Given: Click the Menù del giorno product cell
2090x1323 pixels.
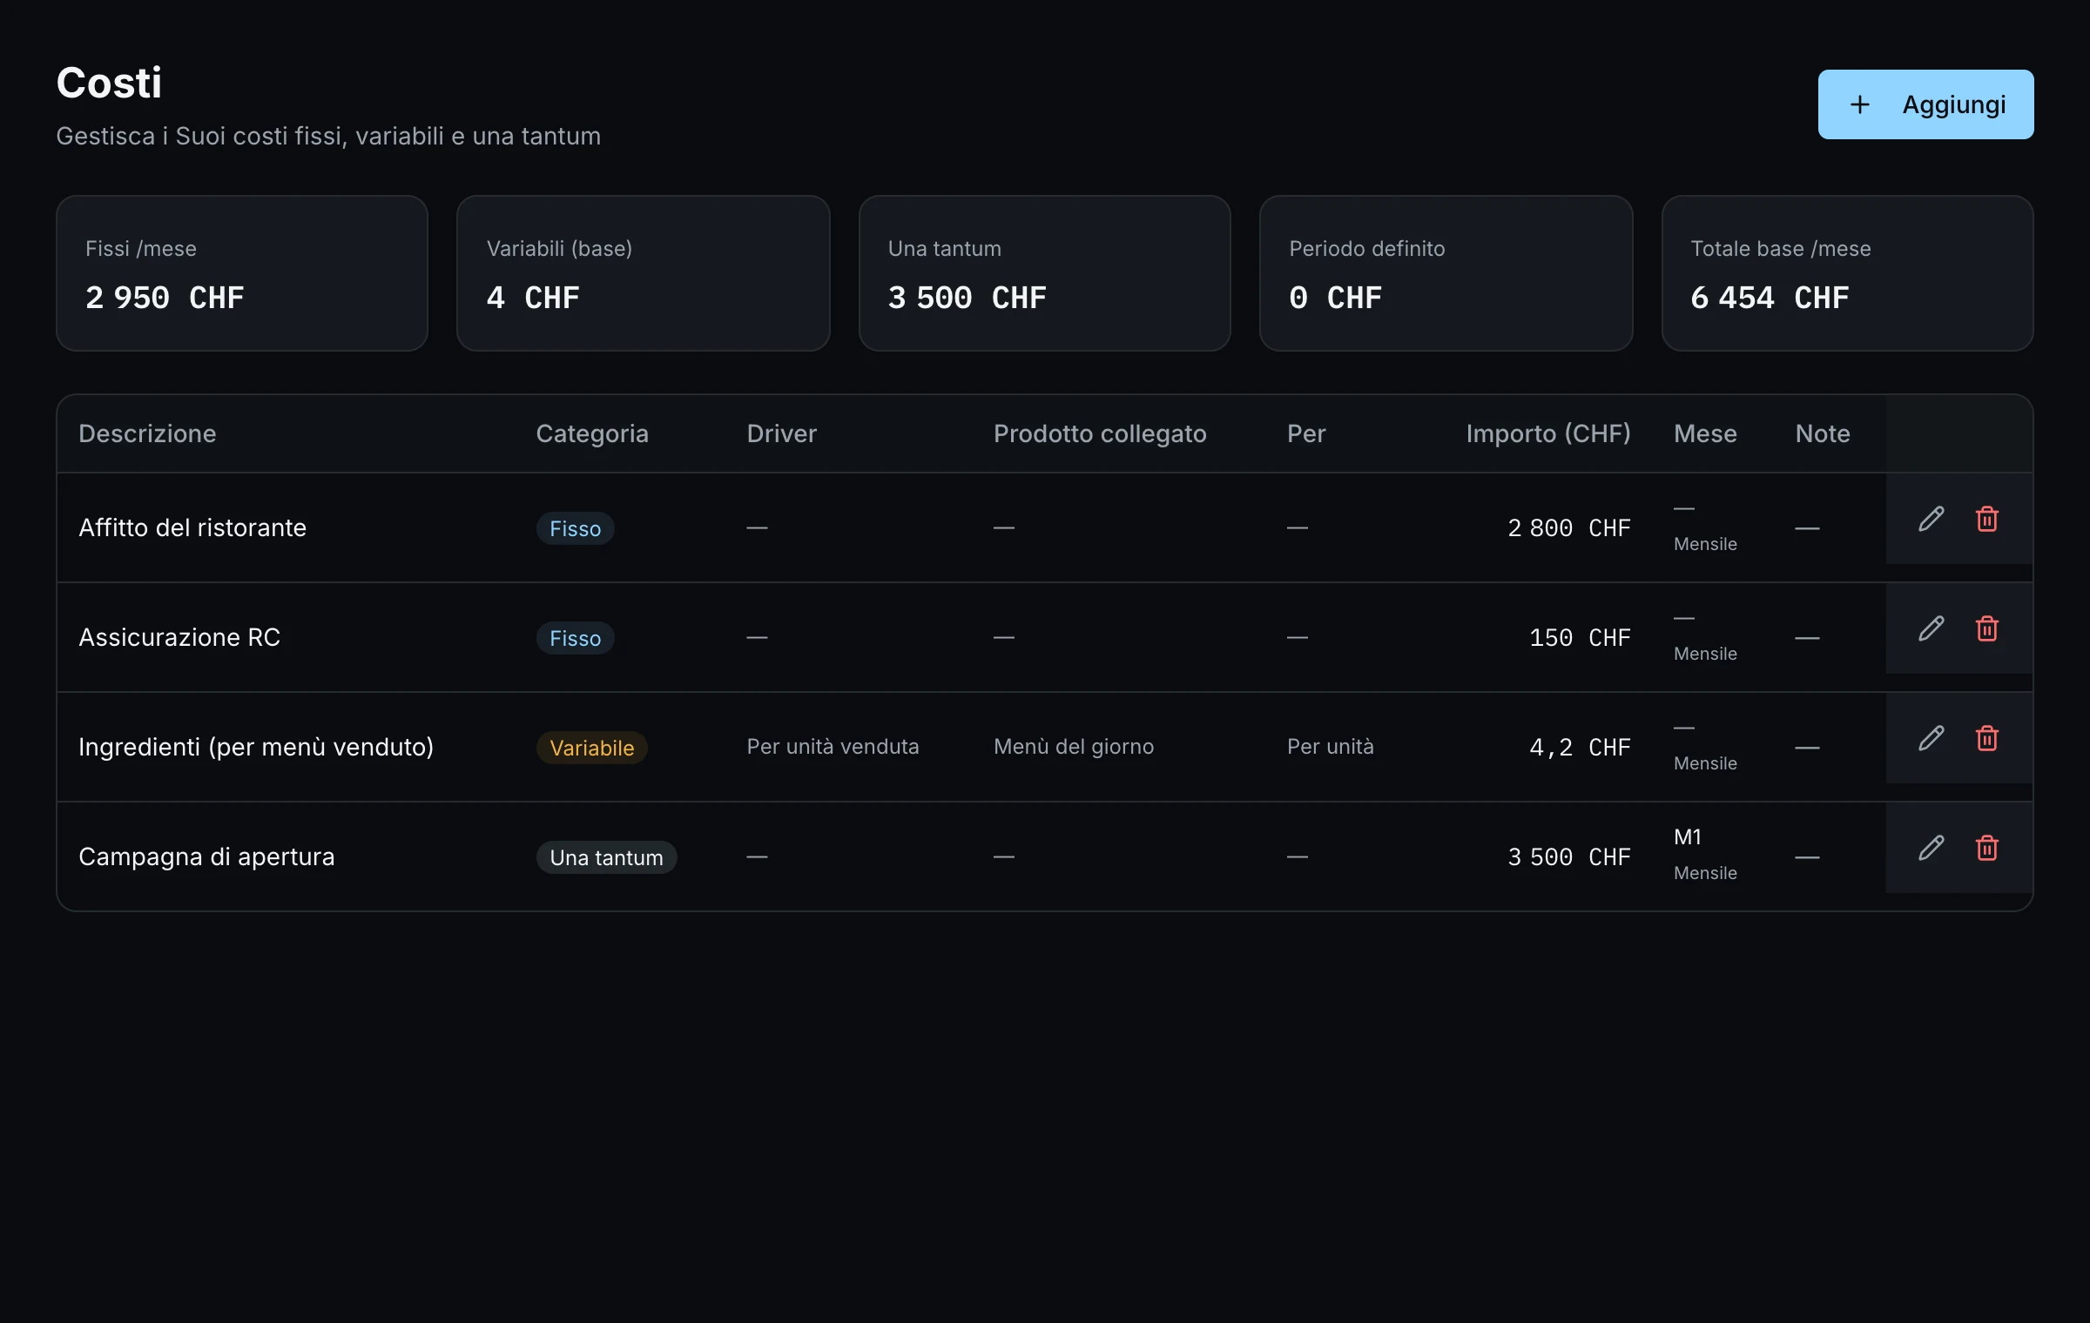Looking at the screenshot, I should (1074, 747).
